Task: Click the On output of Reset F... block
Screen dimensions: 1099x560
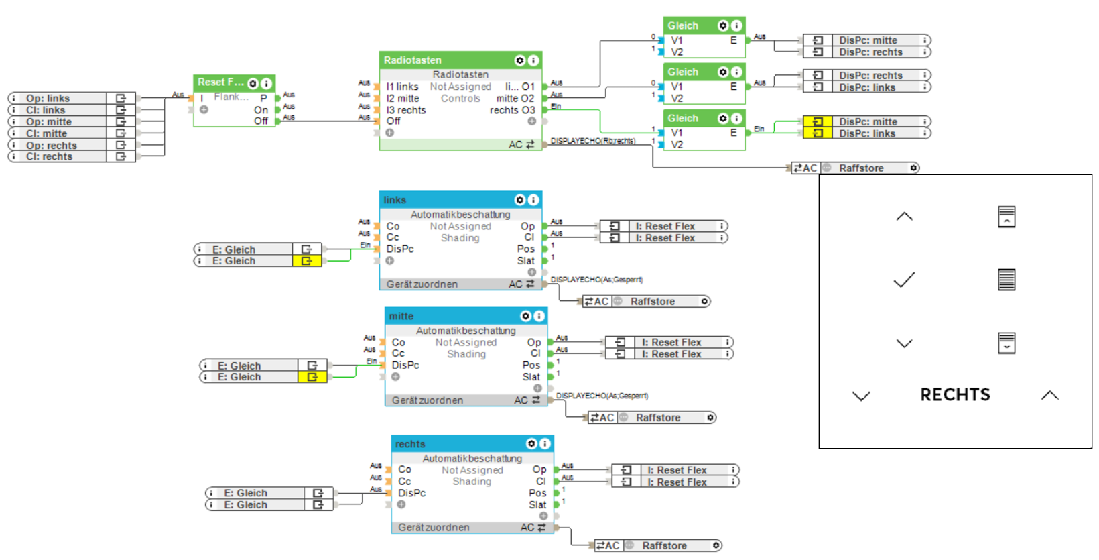Action: [261, 110]
